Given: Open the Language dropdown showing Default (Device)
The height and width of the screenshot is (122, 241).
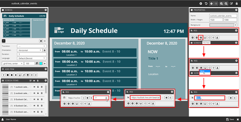Looking at the screenshot, I should pyautogui.click(x=32, y=58).
